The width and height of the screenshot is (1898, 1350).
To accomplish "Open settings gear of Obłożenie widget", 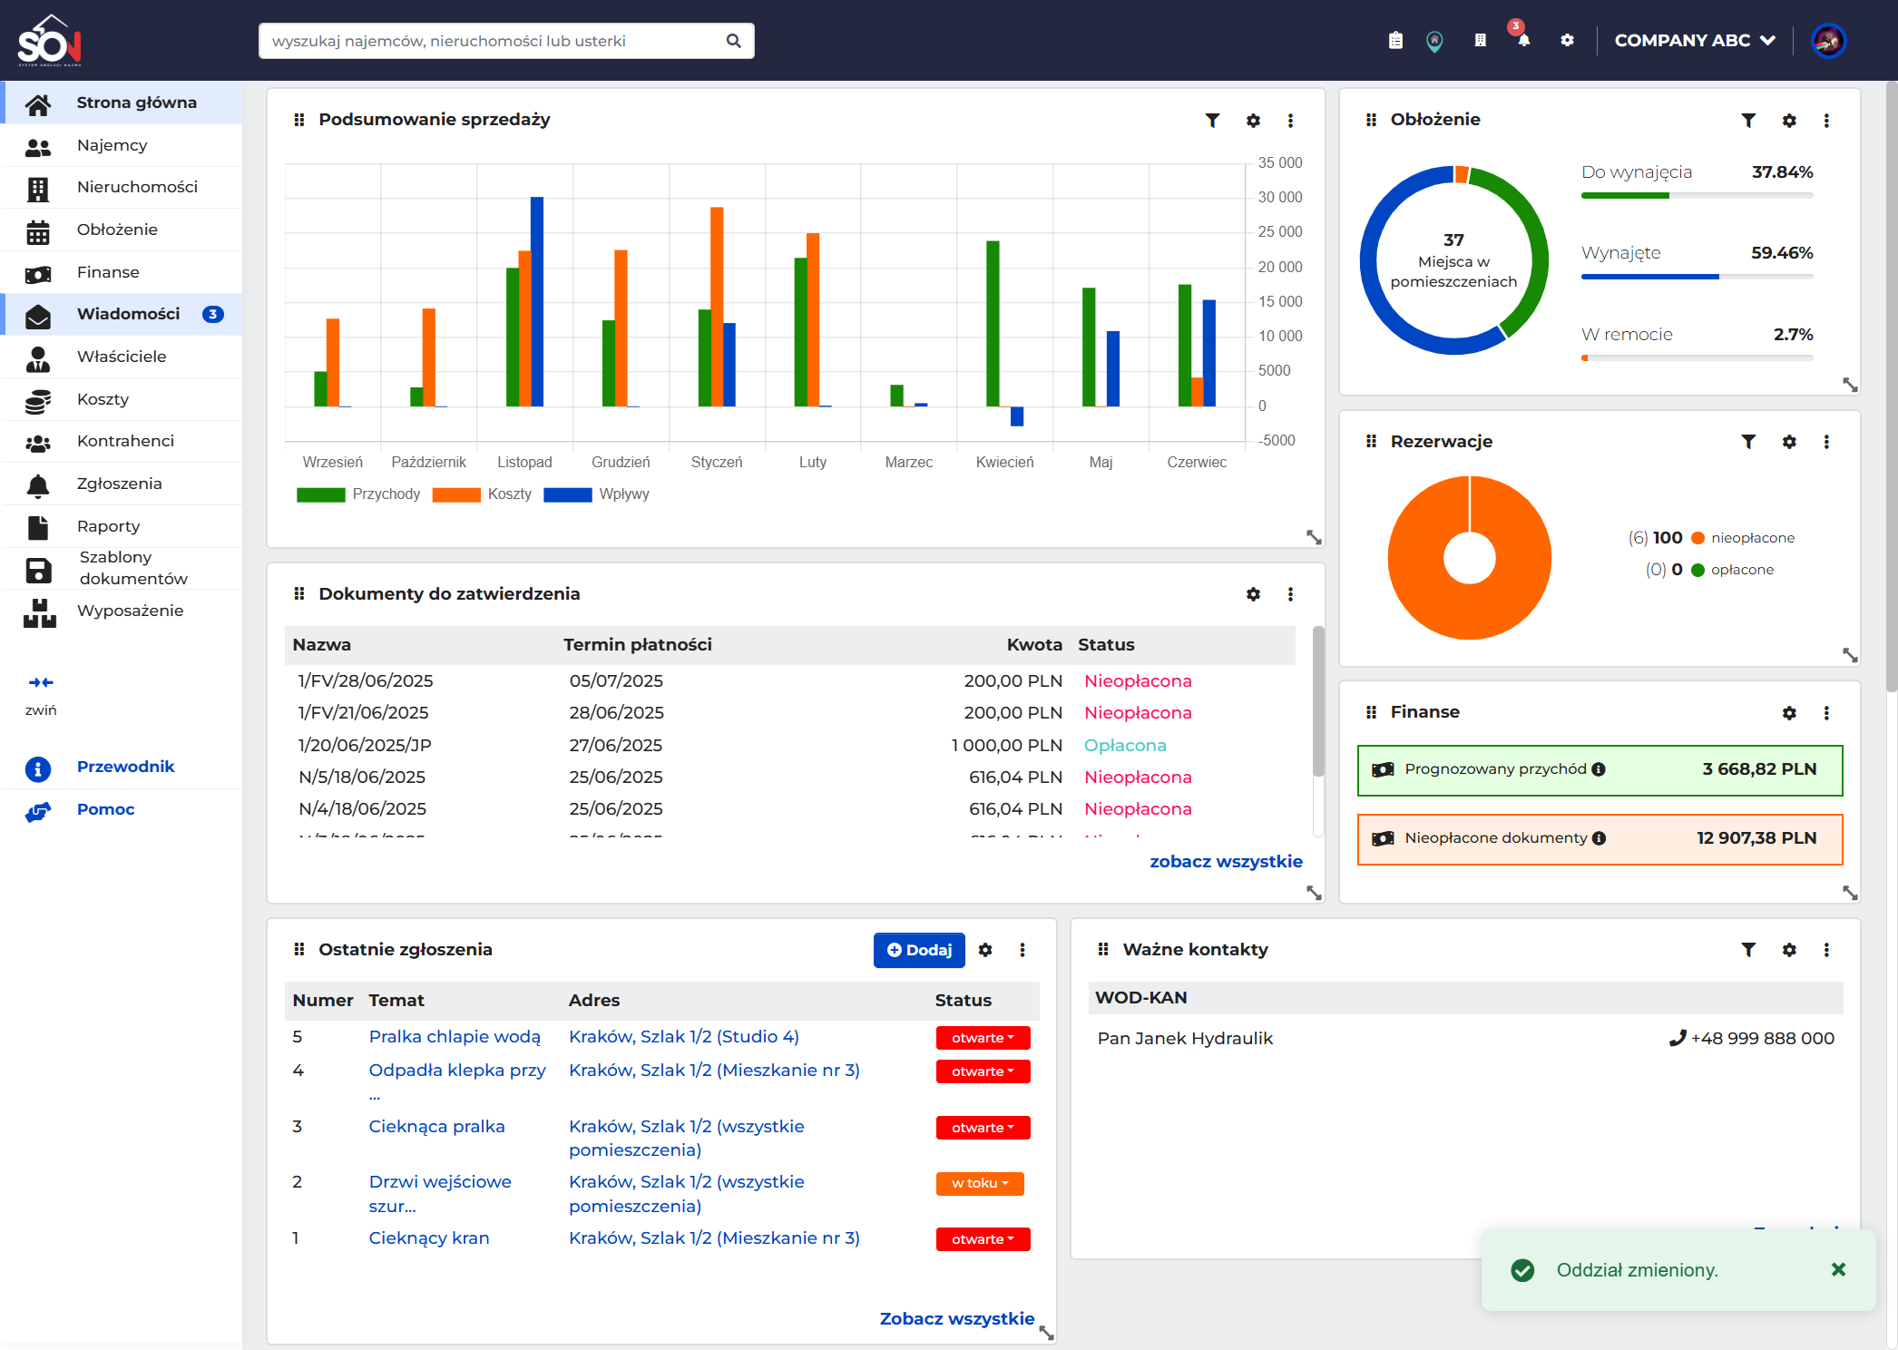I will click(1789, 120).
